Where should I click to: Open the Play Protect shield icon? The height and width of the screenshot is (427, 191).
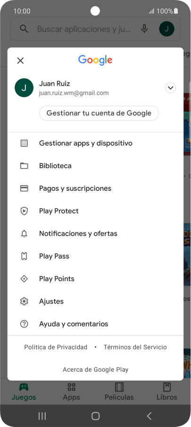(24, 211)
